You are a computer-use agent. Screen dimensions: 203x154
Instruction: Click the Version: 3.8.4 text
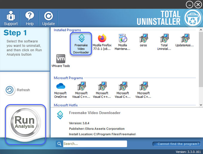click(x=79, y=123)
